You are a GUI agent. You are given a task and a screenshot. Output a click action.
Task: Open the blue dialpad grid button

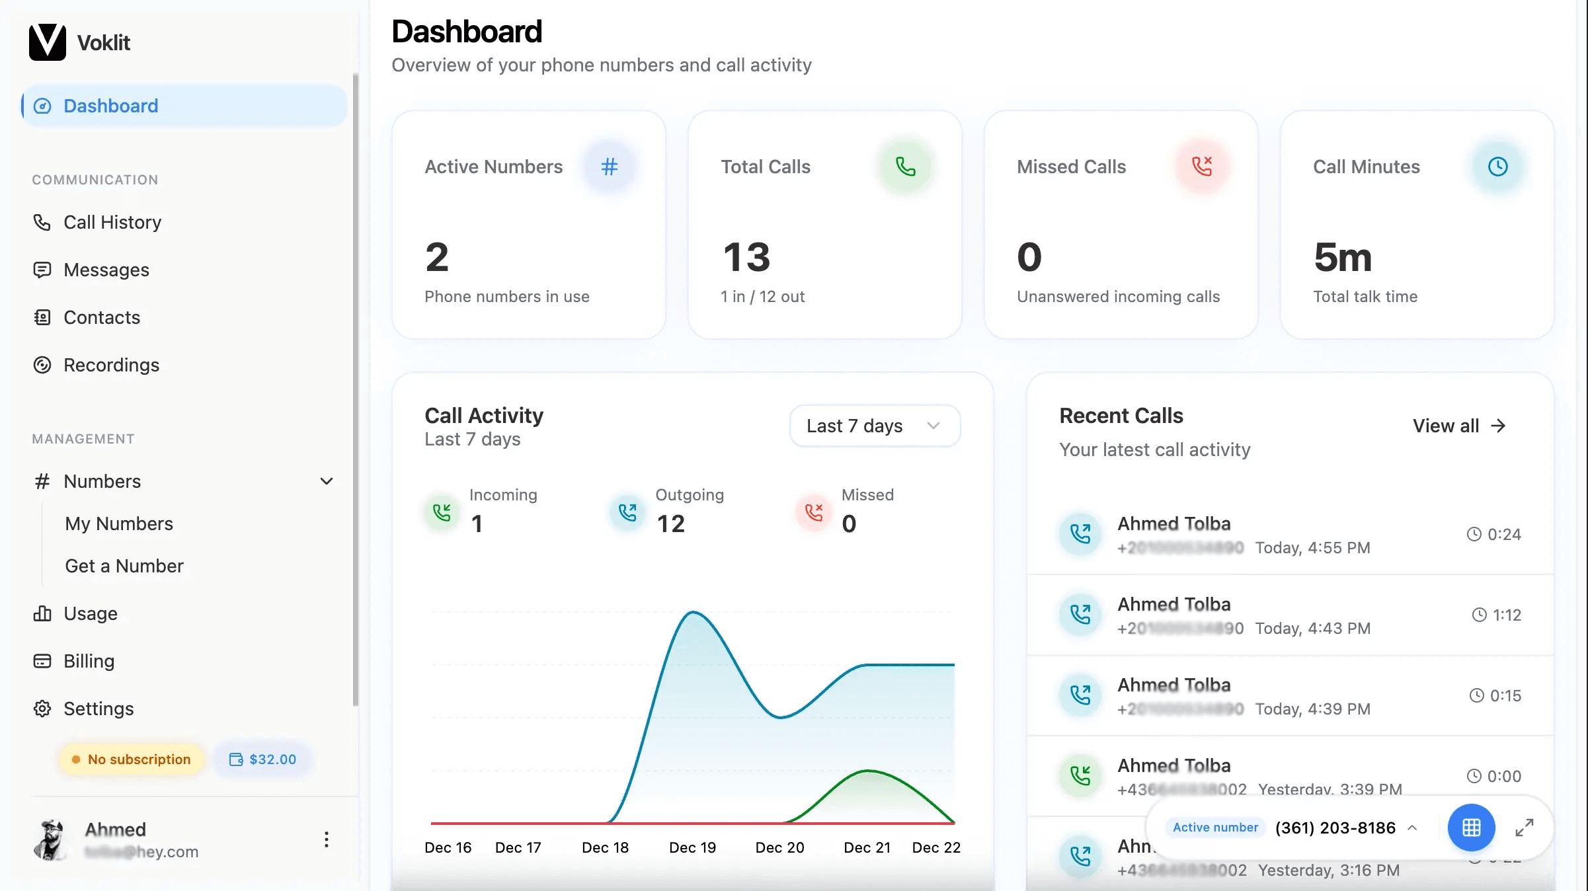click(1471, 828)
